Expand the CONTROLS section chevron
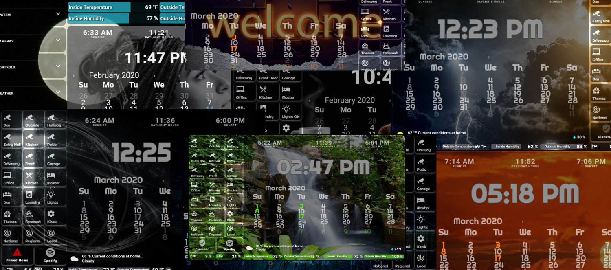The height and width of the screenshot is (270, 611). tap(58, 66)
